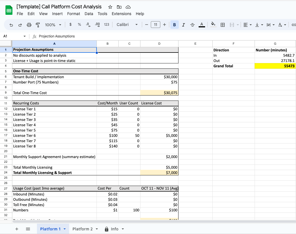The height and width of the screenshot is (234, 296).
Task: Open the Extensions menu
Action: 121,14
